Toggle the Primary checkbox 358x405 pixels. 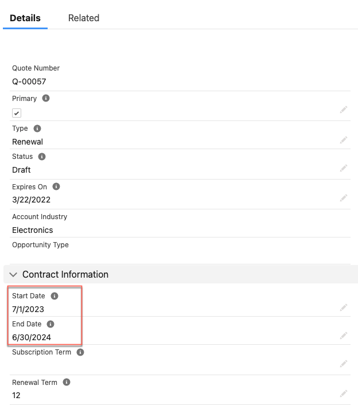coord(17,113)
